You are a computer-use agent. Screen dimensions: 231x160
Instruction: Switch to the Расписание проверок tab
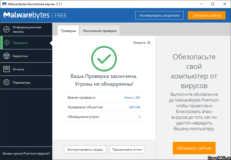100,31
